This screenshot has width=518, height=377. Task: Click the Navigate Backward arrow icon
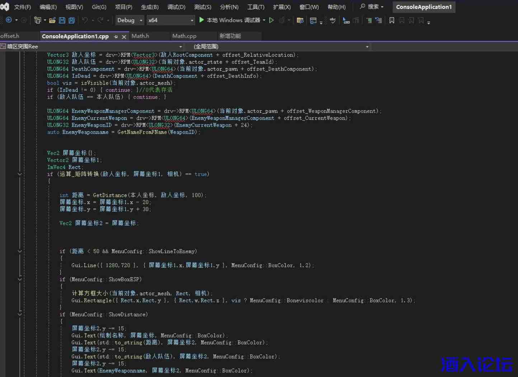(x=9, y=20)
